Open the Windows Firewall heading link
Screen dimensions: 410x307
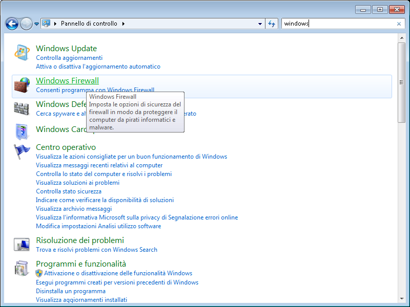[x=68, y=81]
